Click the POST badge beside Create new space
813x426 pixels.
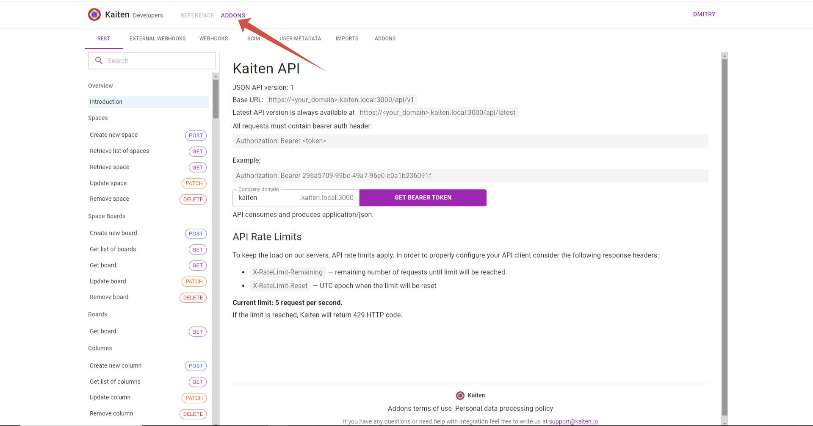(196, 135)
